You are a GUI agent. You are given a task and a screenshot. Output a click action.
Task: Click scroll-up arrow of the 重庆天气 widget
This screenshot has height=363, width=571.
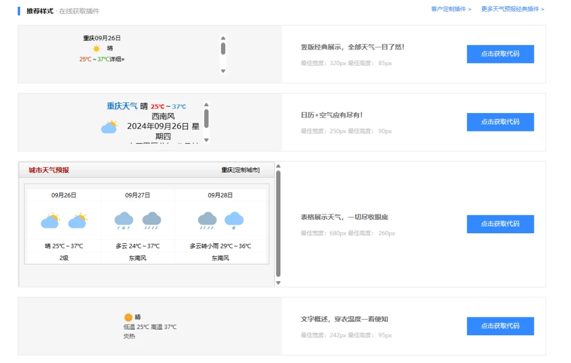206,105
